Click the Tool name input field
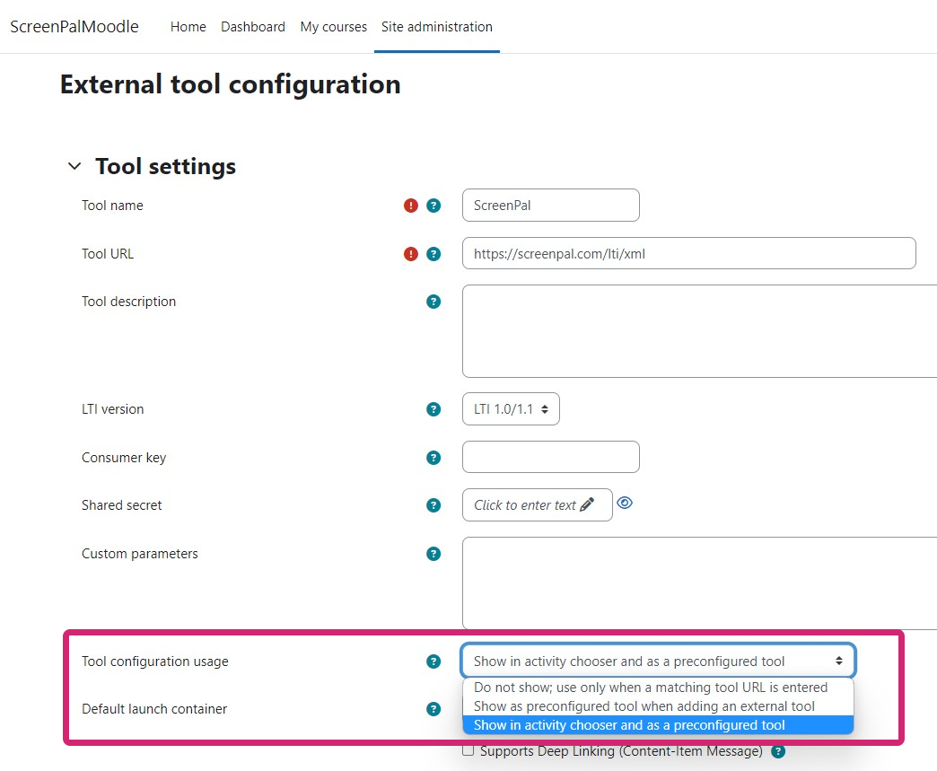The height and width of the screenshot is (771, 937). pyautogui.click(x=551, y=205)
